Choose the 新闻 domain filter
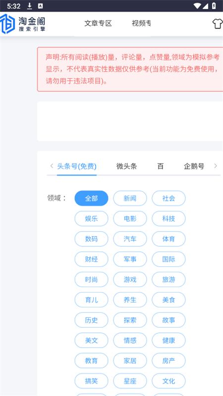Viewport: 223px width, 396px height. [x=130, y=198]
